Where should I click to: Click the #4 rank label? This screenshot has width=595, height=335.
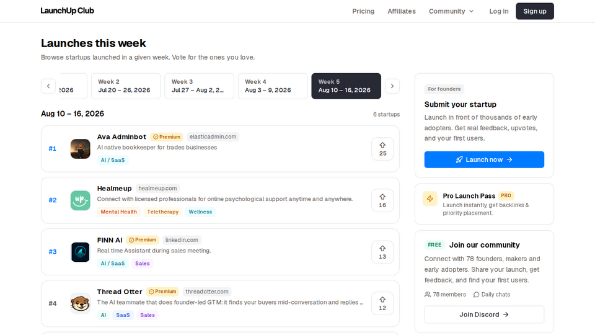[52, 303]
